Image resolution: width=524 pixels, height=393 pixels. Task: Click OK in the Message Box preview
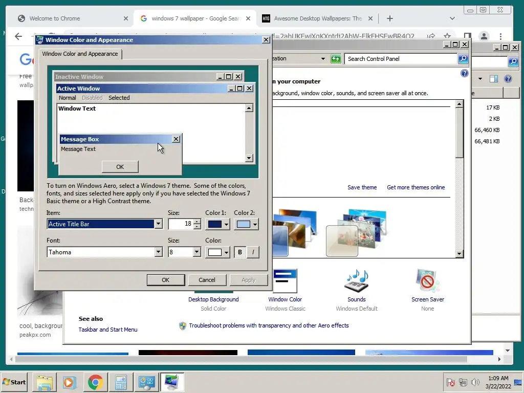click(x=120, y=167)
